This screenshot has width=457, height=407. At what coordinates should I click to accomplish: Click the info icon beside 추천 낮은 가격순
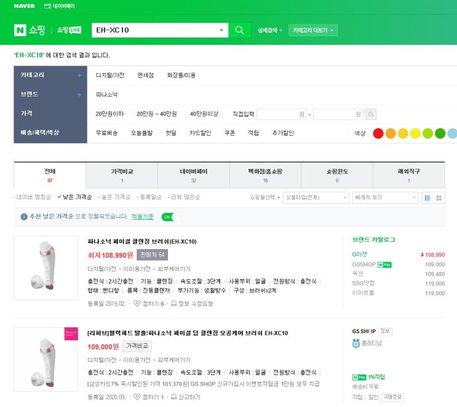tap(24, 217)
